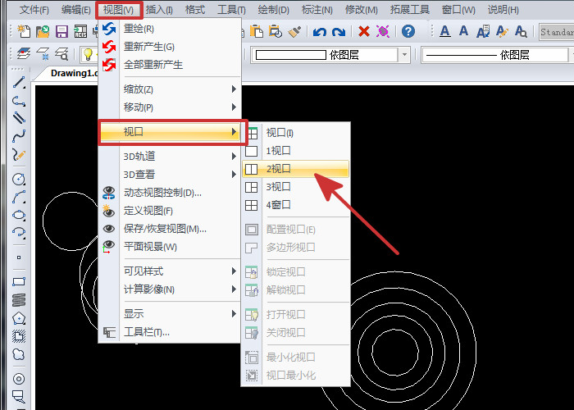Click the find text A with magnifier icon
Viewport: 574px width, 410px height.
click(x=521, y=31)
